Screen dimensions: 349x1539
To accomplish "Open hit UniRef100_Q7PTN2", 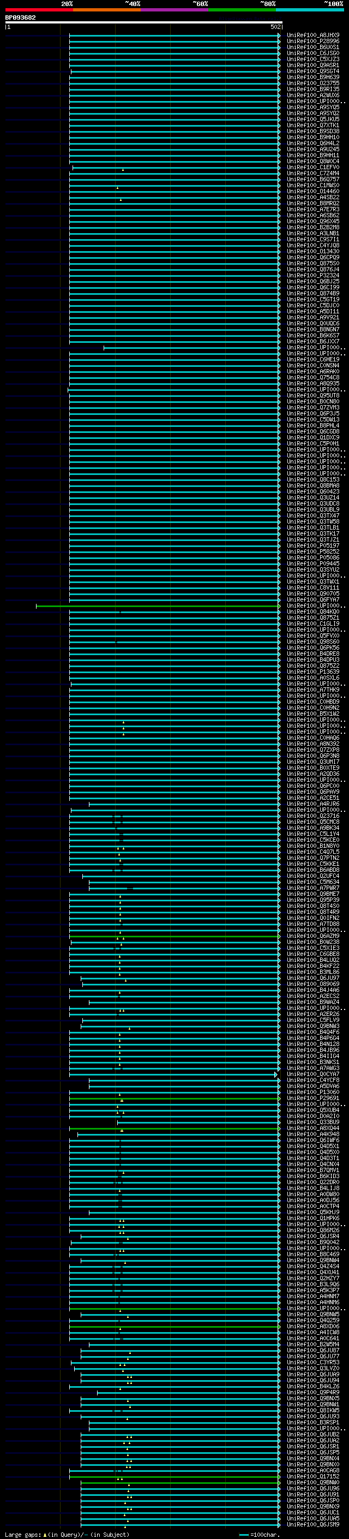I will [313, 858].
